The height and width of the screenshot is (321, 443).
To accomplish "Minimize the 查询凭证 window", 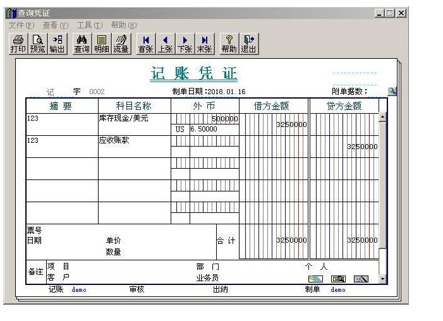I will pos(379,13).
